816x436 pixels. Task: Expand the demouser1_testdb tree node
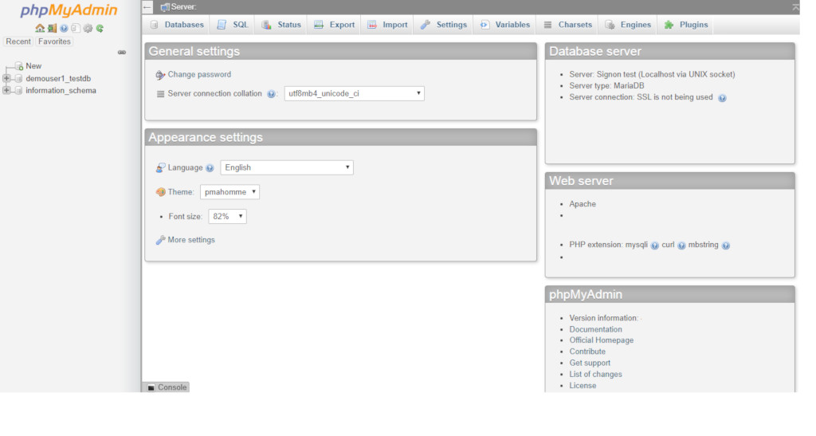tap(6, 79)
